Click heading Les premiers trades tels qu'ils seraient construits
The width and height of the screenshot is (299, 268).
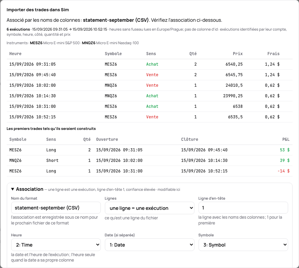pos(51,129)
